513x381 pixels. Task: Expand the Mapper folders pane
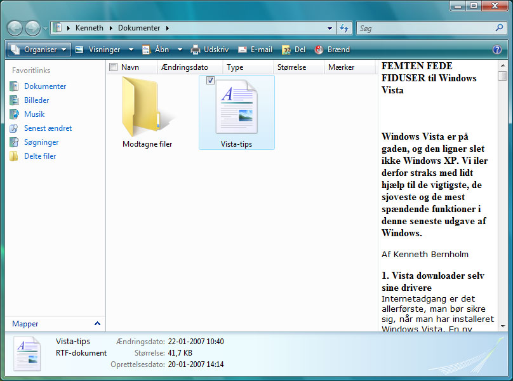(x=97, y=324)
